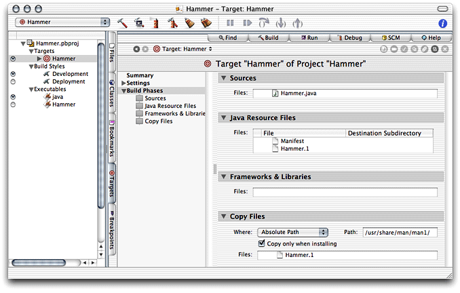Click the dark round counterpart-file icon by the X
The height and width of the screenshot is (293, 460).
point(435,49)
